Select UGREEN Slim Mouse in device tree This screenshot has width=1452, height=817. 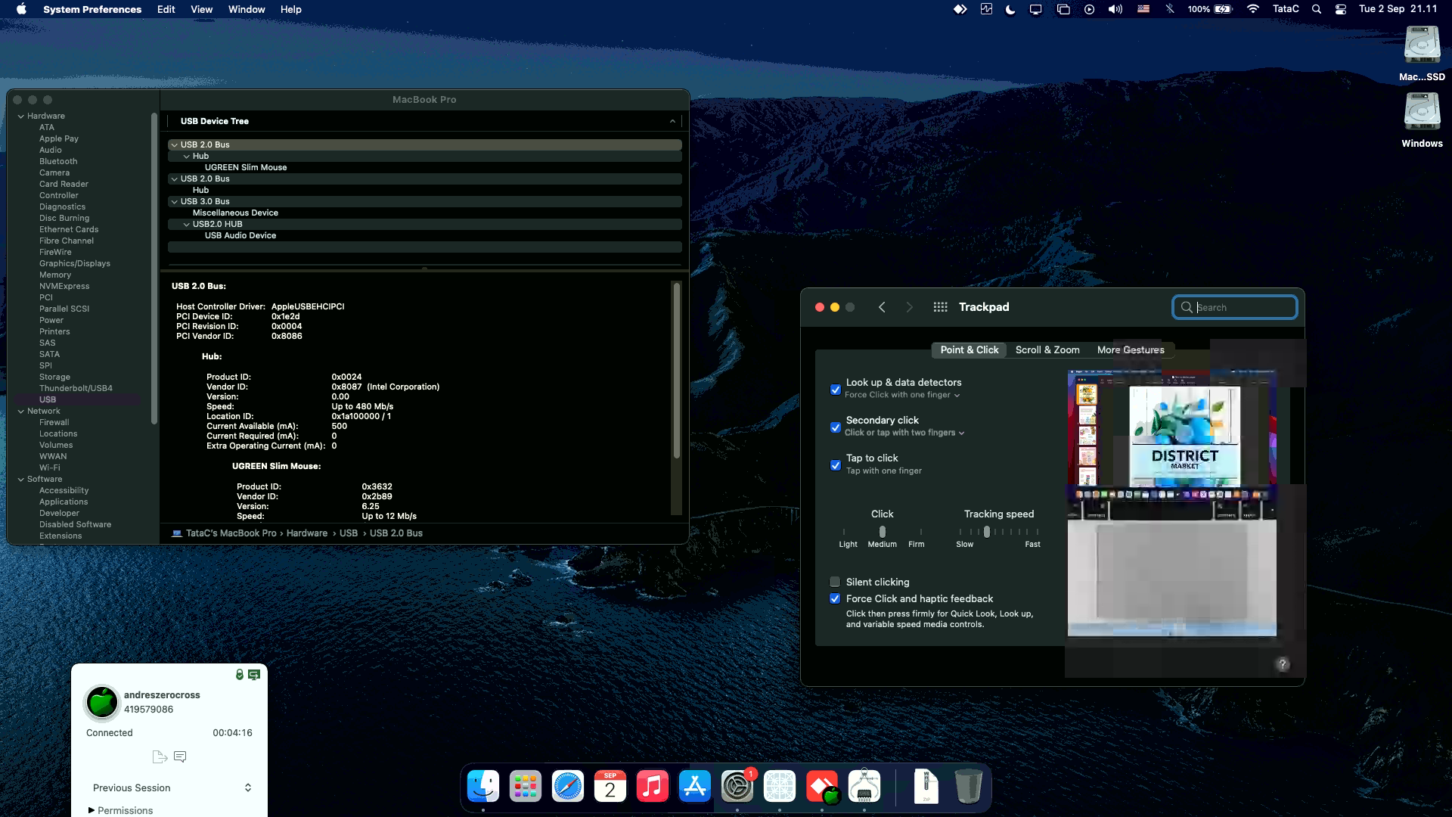(x=245, y=167)
